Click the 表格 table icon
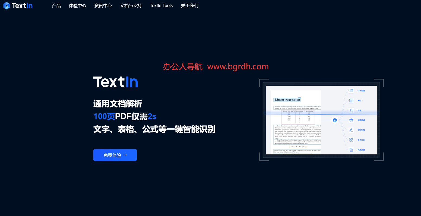421x216 pixels. [351, 100]
